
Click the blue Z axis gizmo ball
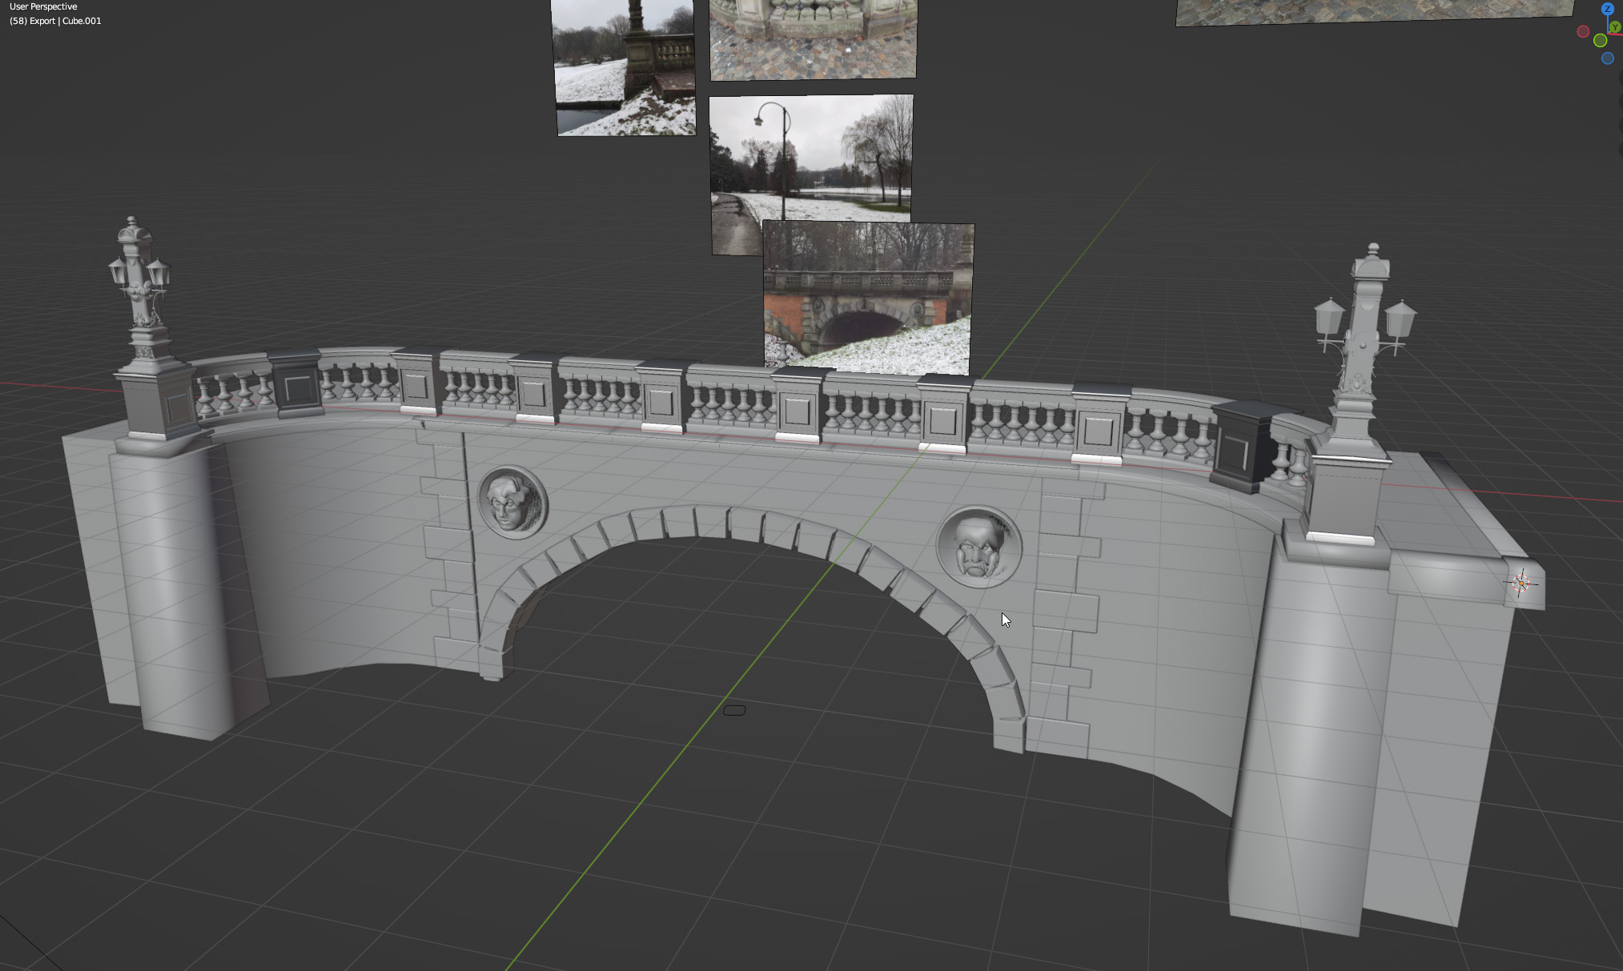point(1607,9)
